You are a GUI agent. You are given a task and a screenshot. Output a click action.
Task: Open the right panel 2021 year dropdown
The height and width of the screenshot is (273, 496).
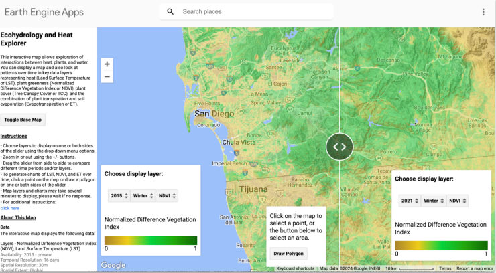tap(410, 201)
